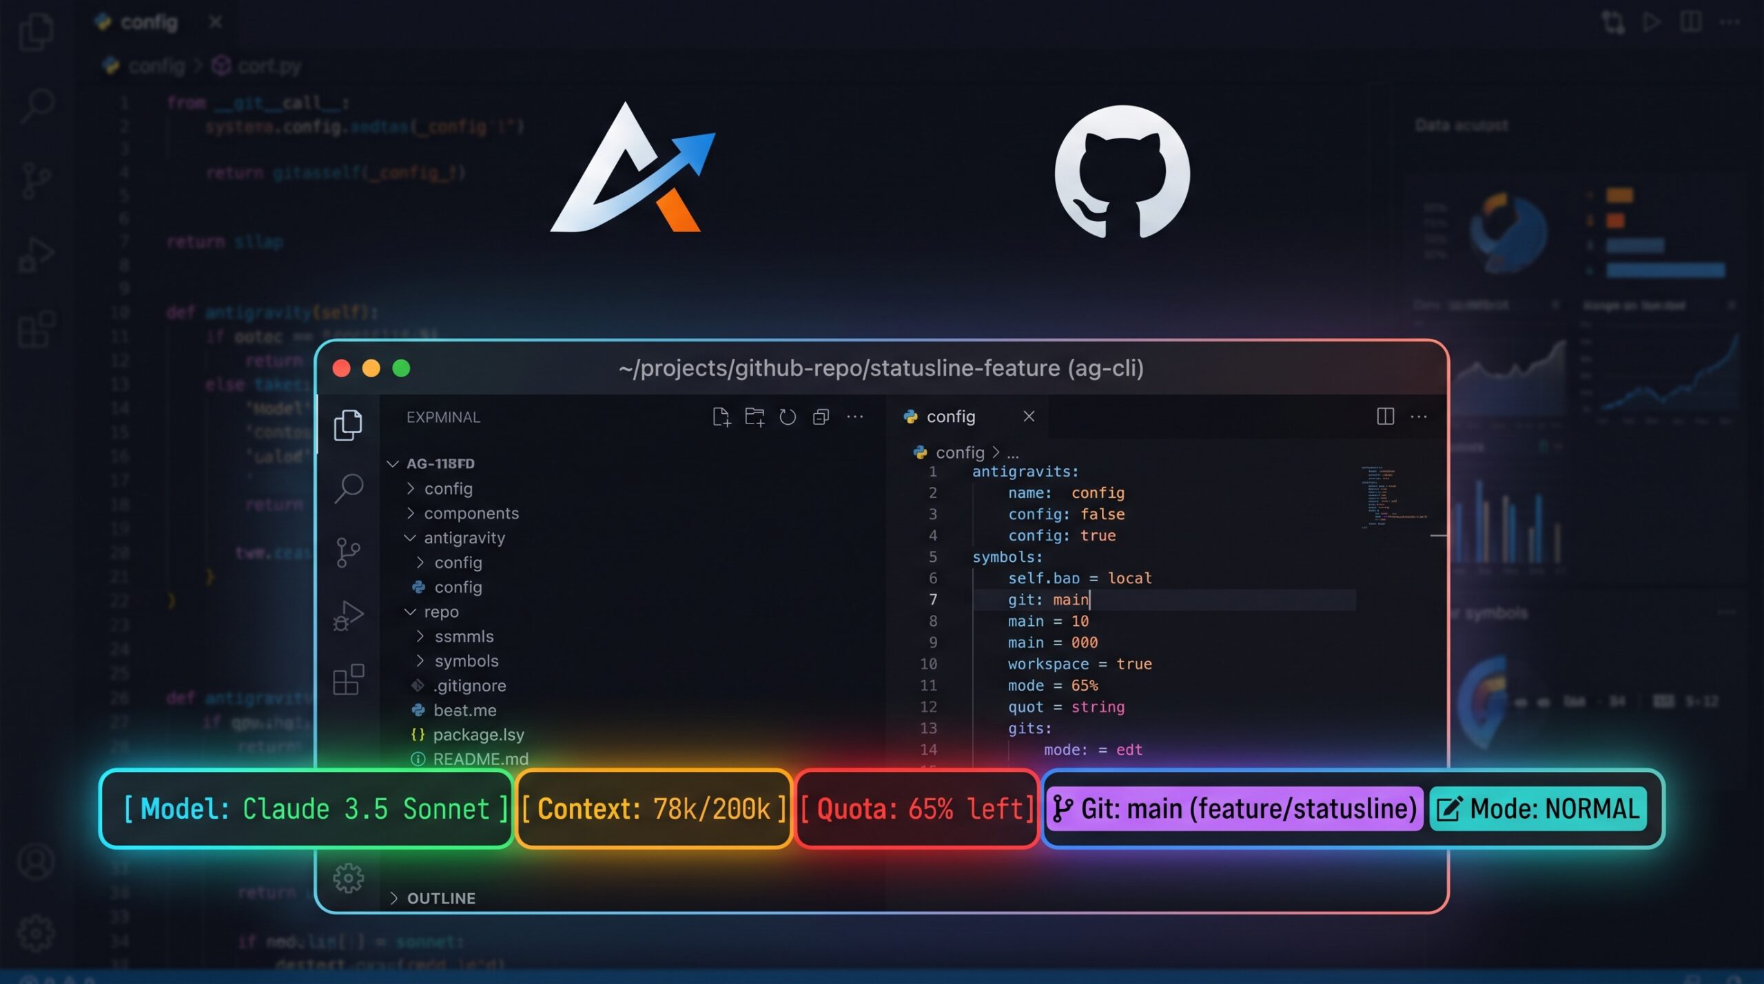Open the Manage gear in the front window

point(348,878)
